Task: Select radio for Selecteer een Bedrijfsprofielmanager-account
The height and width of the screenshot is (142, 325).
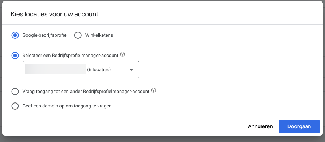Action: click(15, 56)
